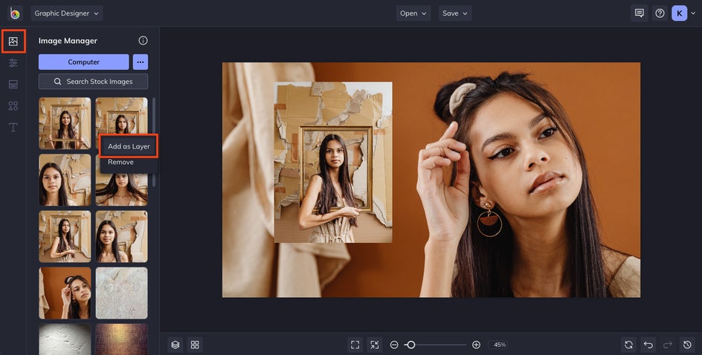Screen dimensions: 702x355
Task: Select third-row left girl with frame thumbnail
Action: pyautogui.click(x=65, y=236)
